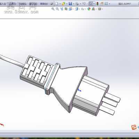Open the File Properties icon
The height and width of the screenshot is (139, 139).
(102, 4)
